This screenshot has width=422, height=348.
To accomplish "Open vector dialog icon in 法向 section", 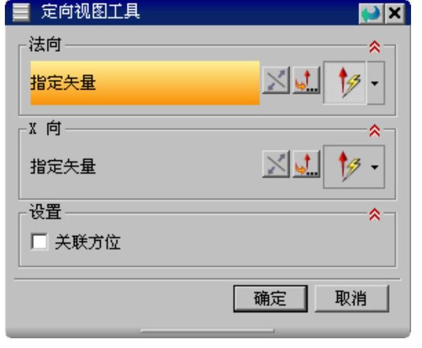I will point(306,80).
